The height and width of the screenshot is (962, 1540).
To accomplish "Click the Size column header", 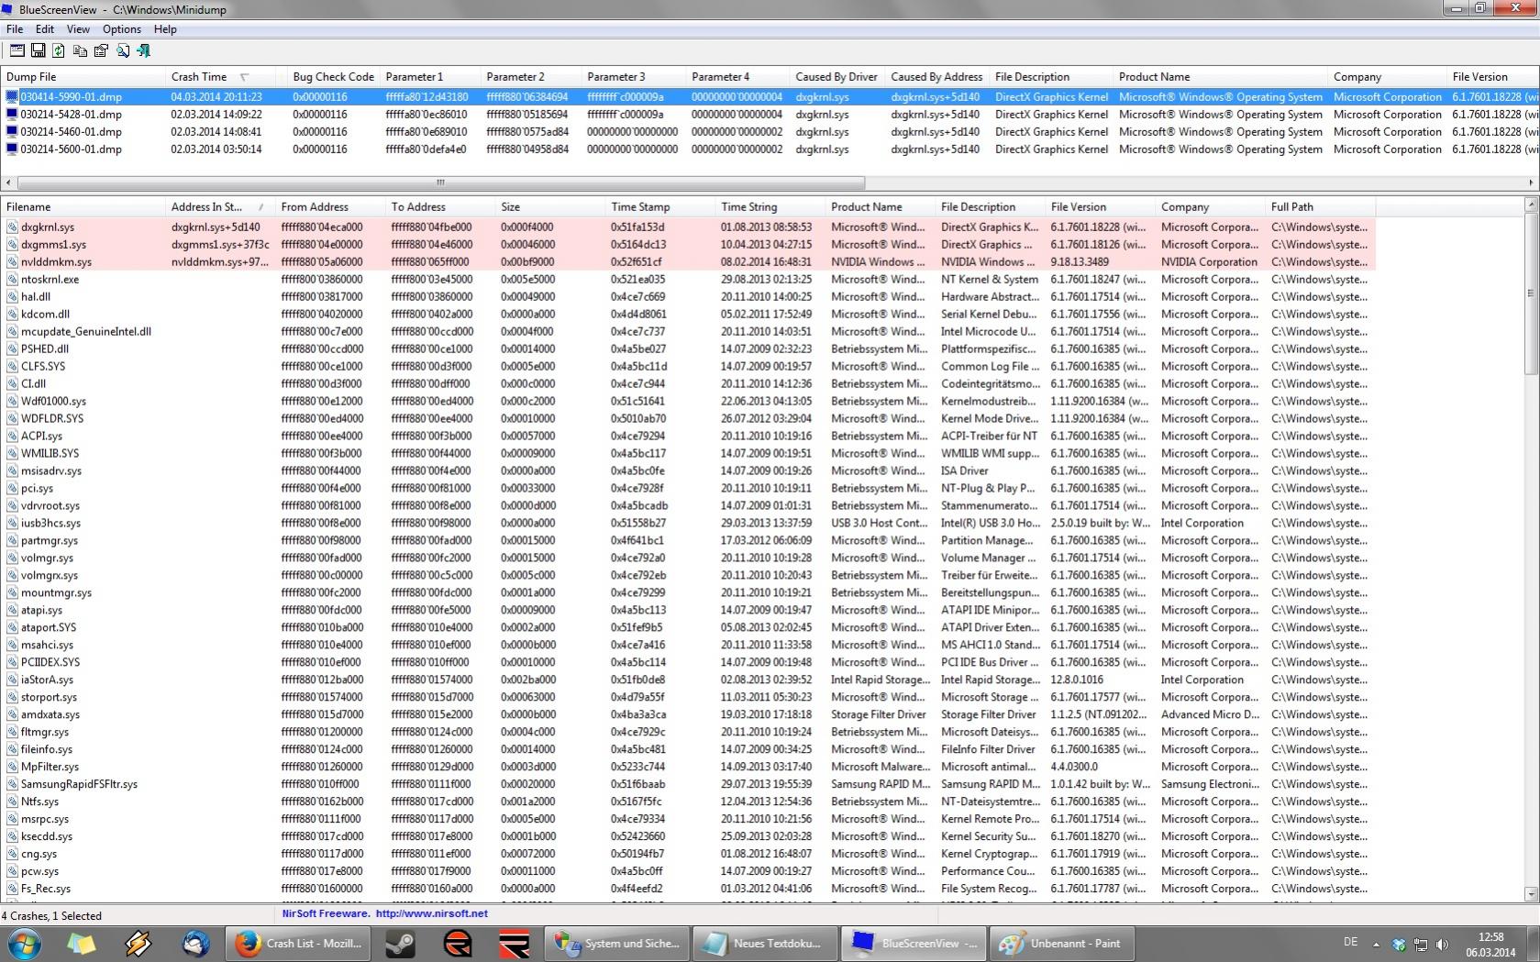I will 550,207.
